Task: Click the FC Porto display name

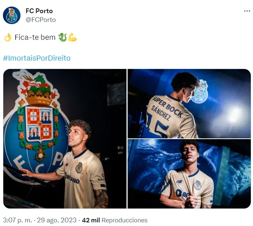Action: [x=39, y=11]
